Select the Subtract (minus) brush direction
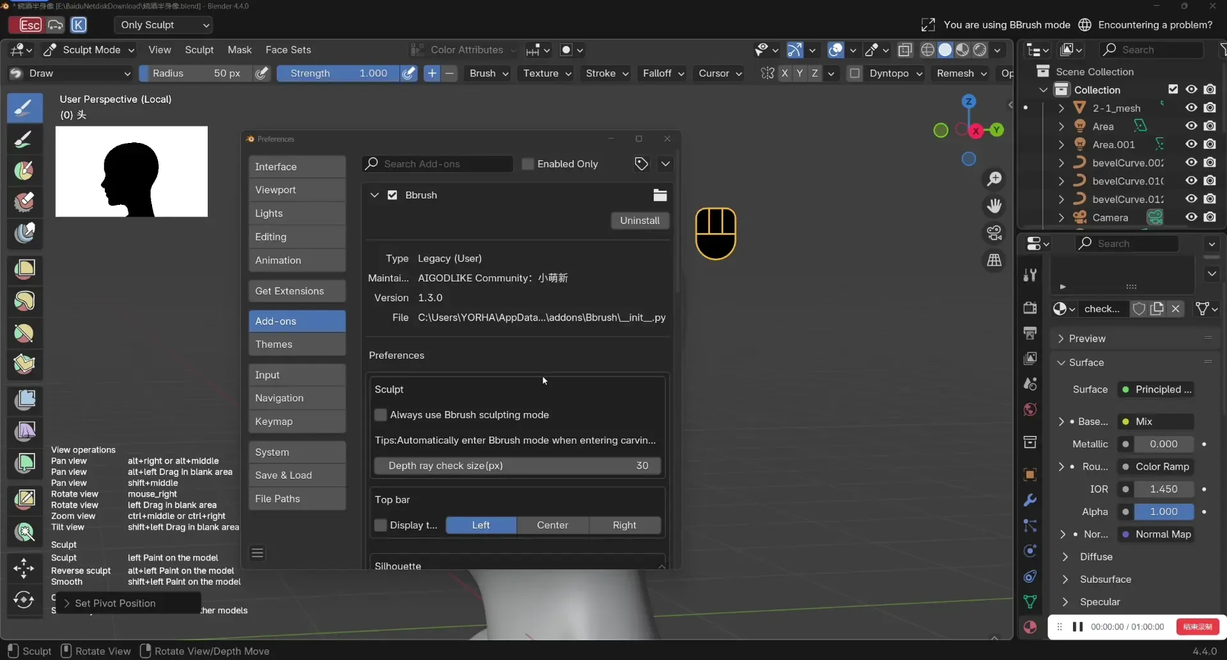This screenshot has height=660, width=1227. (x=450, y=73)
